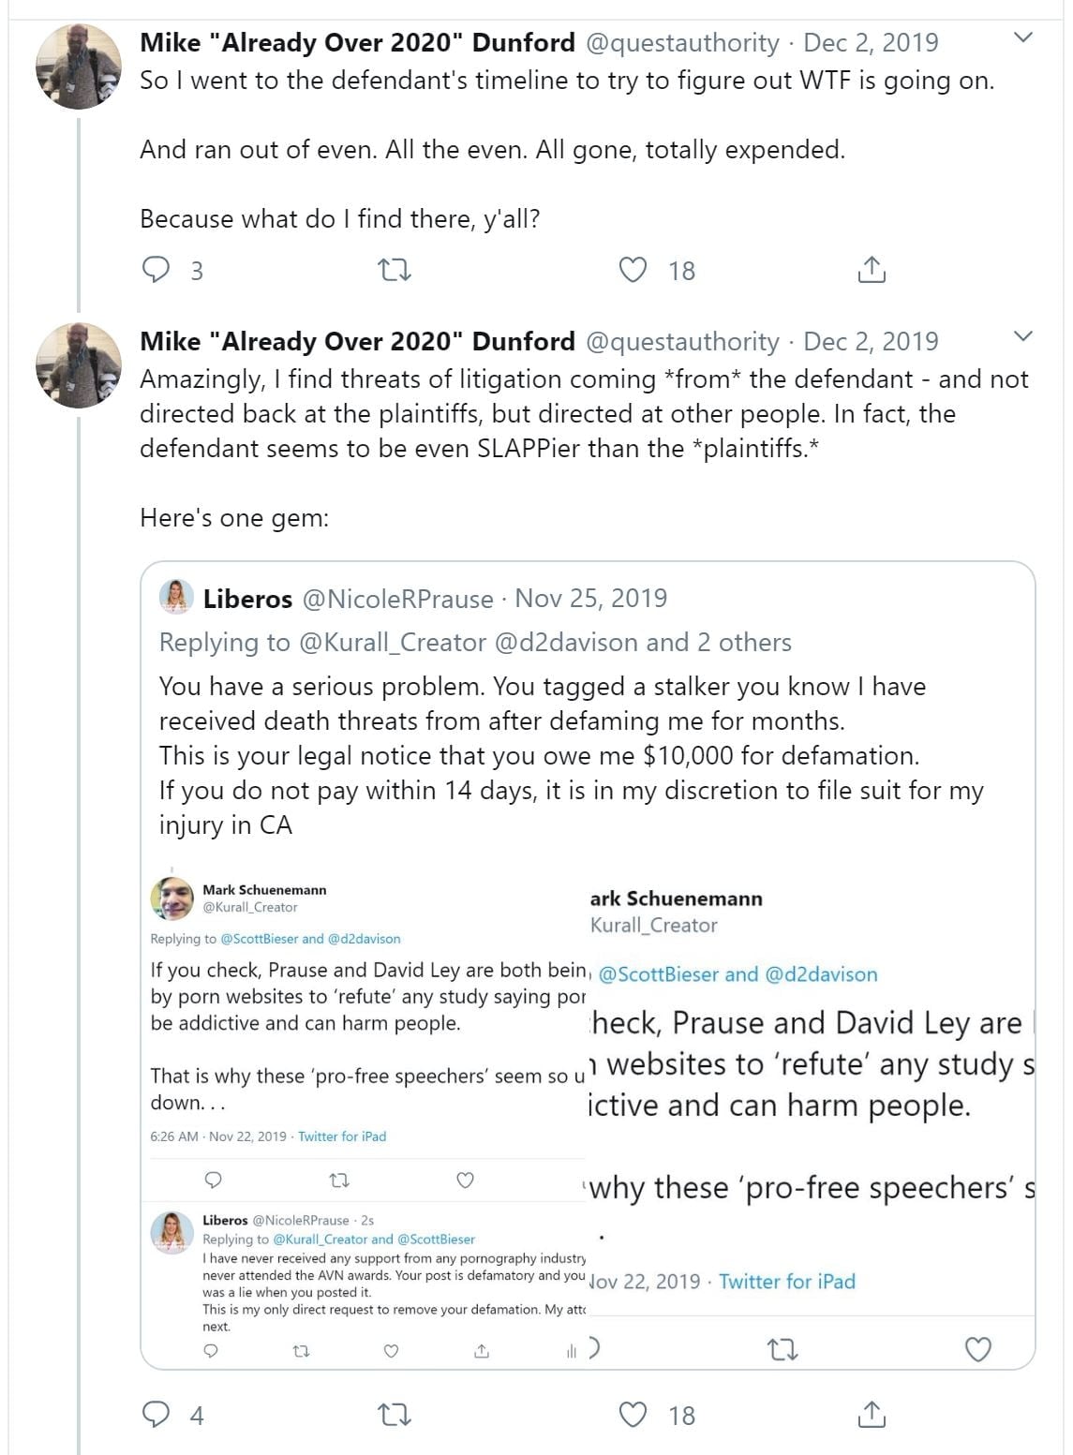Expand the second tweet's more options chevron
The width and height of the screenshot is (1073, 1455).
pyautogui.click(x=1024, y=336)
